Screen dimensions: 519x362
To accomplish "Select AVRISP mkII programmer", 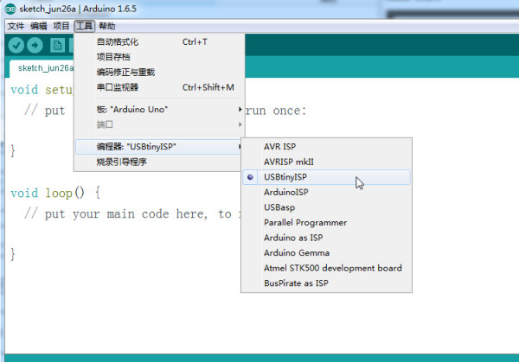I will click(326, 162).
